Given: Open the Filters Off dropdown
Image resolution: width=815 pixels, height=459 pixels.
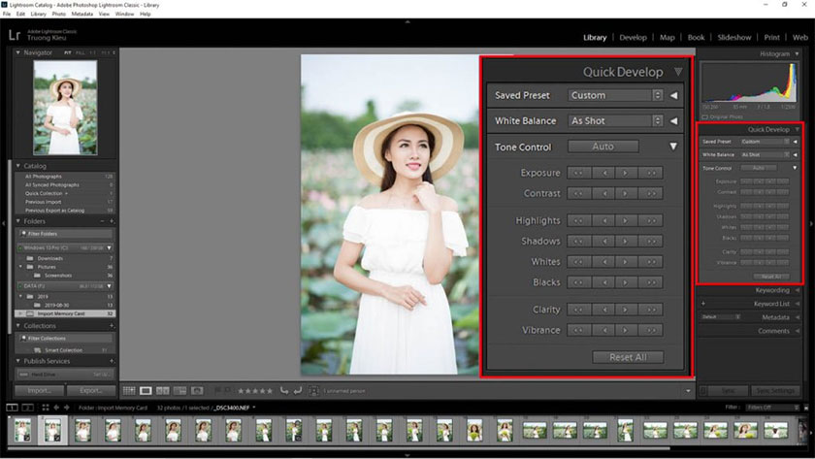Looking at the screenshot, I should 772,408.
